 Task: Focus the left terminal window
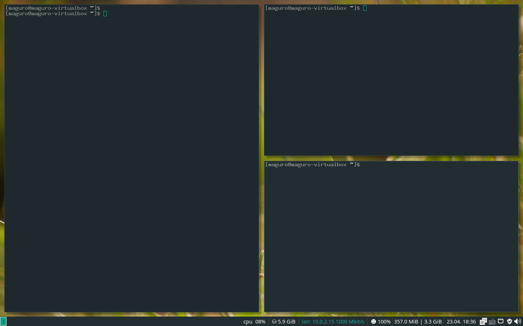(x=131, y=163)
